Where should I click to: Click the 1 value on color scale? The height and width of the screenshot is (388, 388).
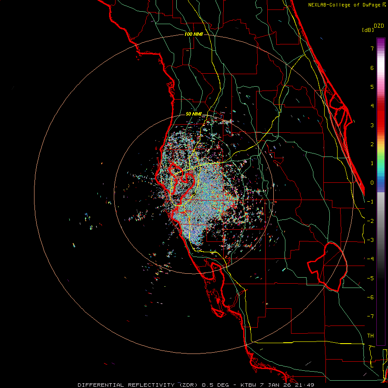pyautogui.click(x=372, y=163)
